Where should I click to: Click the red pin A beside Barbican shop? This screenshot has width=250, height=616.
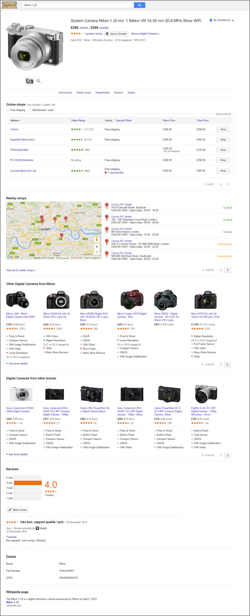tap(107, 205)
